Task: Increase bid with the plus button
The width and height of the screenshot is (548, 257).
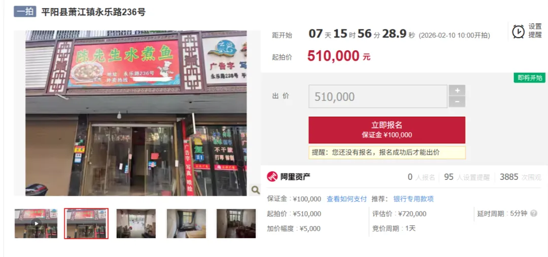Action: pyautogui.click(x=457, y=90)
